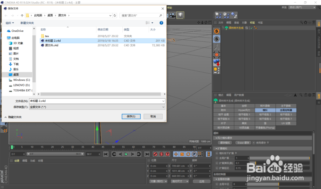Toggle parameter (P) keyframe recording icon

pyautogui.click(x=194, y=154)
